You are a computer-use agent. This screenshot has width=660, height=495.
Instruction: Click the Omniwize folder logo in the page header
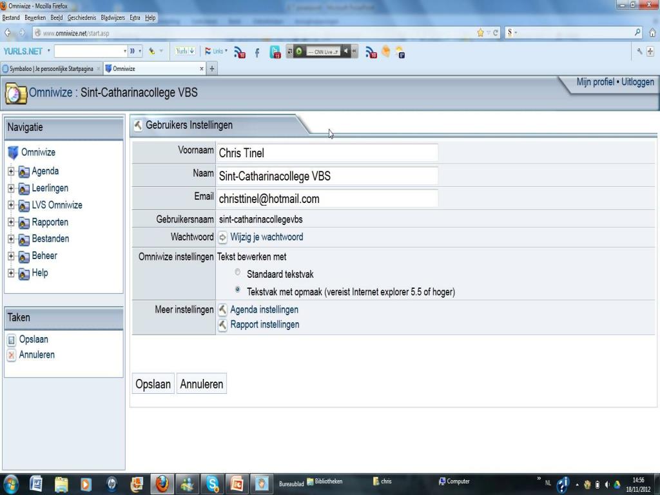[x=15, y=93]
